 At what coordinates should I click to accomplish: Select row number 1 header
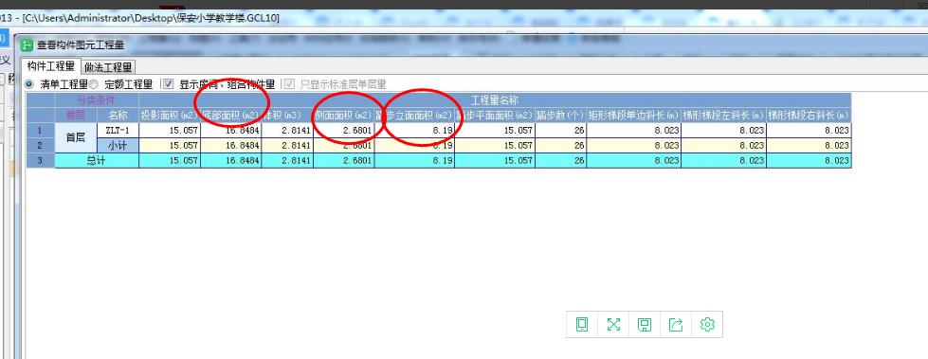click(x=41, y=130)
